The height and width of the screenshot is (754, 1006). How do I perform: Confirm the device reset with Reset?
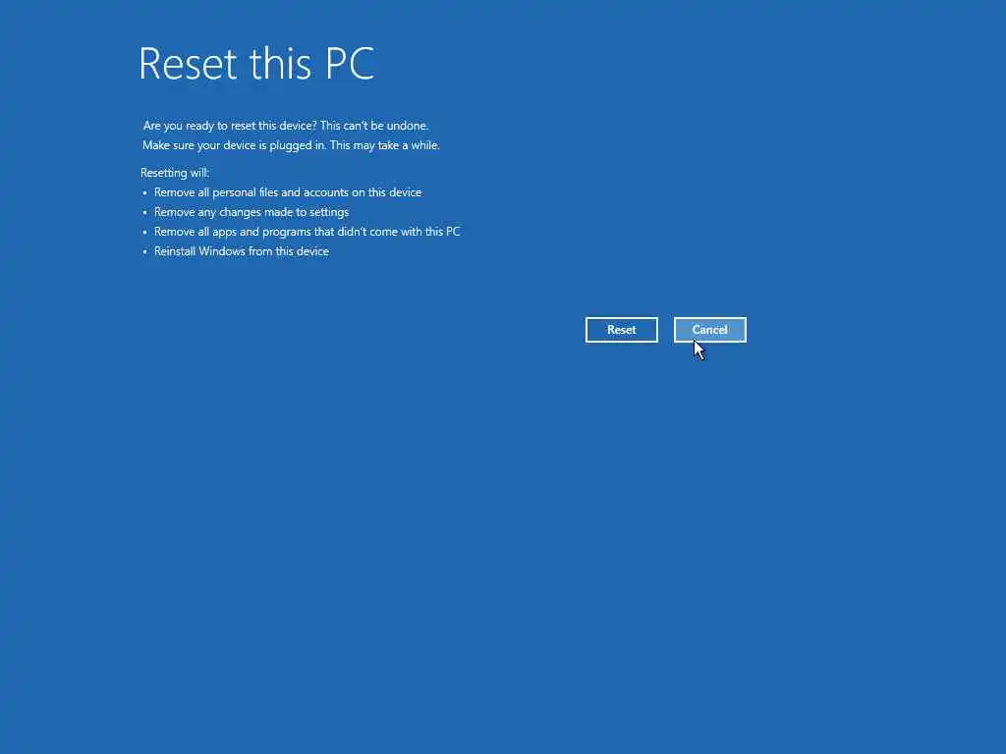[621, 330]
